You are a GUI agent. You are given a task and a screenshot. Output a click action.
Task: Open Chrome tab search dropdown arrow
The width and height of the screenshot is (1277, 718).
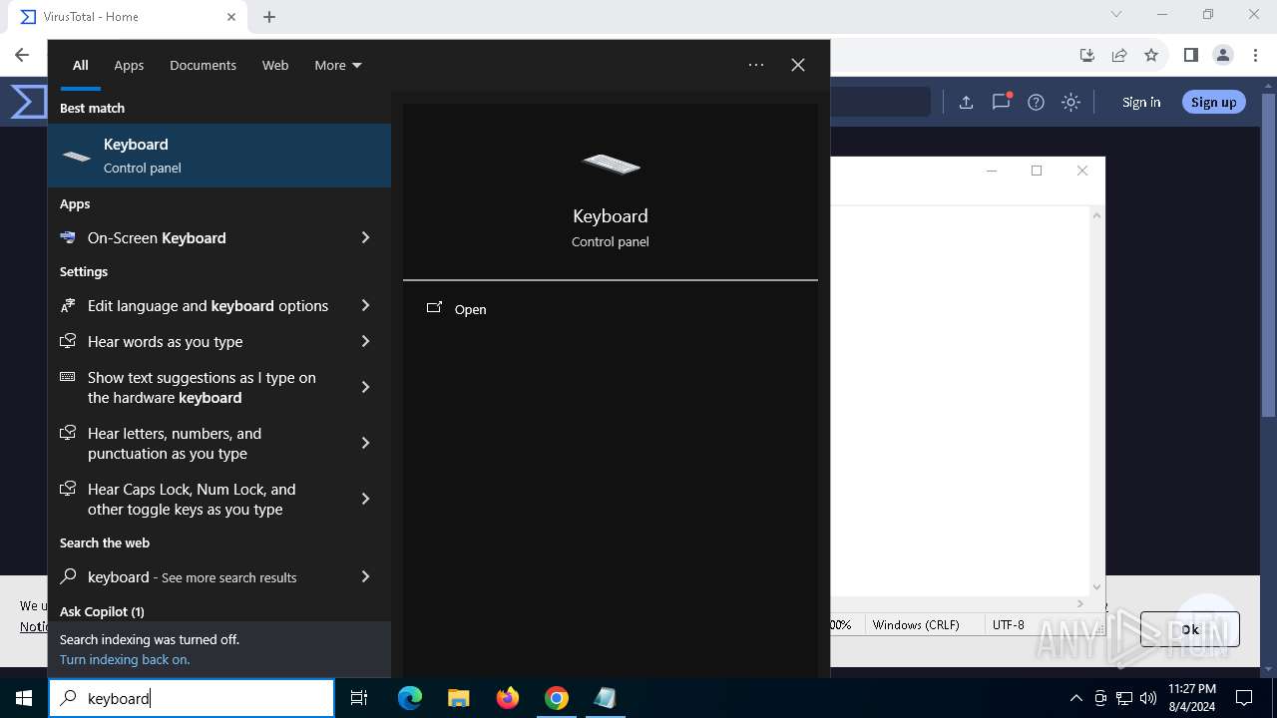1116,15
